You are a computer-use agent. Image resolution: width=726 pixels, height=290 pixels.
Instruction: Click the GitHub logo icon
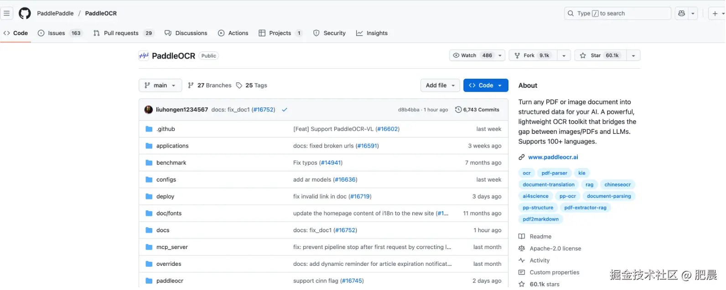tap(25, 13)
